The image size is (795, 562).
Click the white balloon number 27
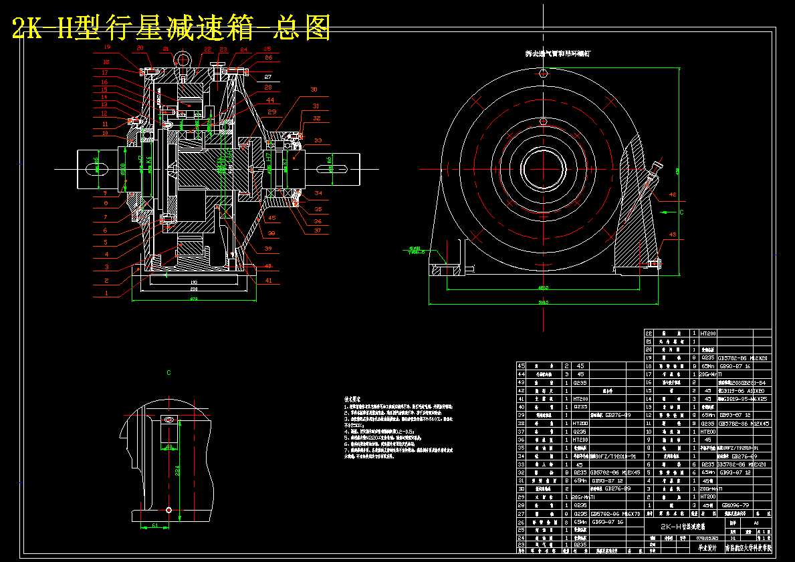[x=268, y=77]
